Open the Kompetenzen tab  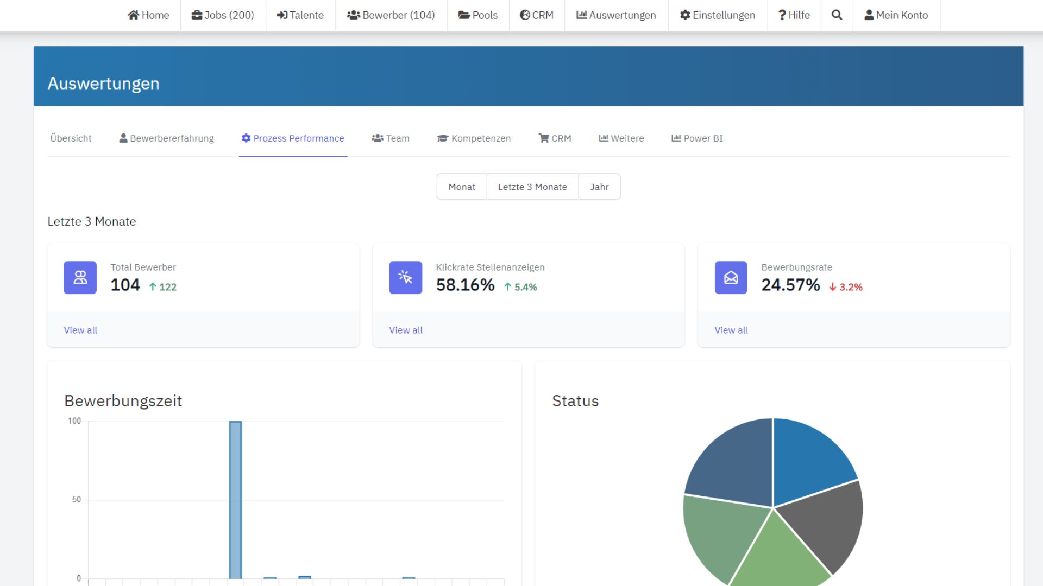coord(474,138)
